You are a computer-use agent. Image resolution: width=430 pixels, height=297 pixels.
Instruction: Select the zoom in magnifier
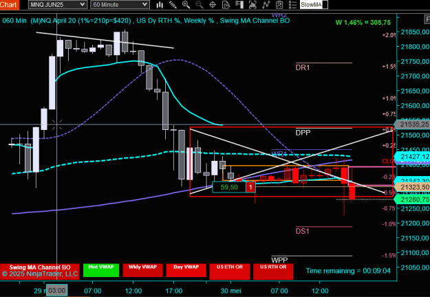tap(186, 5)
